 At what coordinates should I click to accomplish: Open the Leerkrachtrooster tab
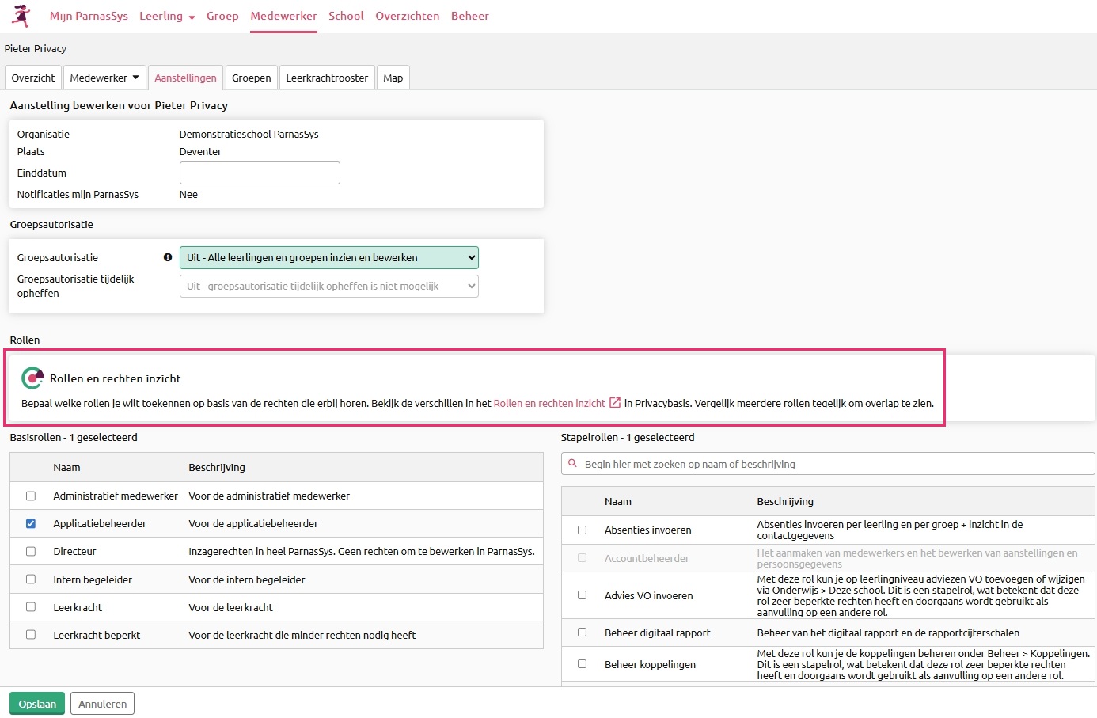(327, 78)
